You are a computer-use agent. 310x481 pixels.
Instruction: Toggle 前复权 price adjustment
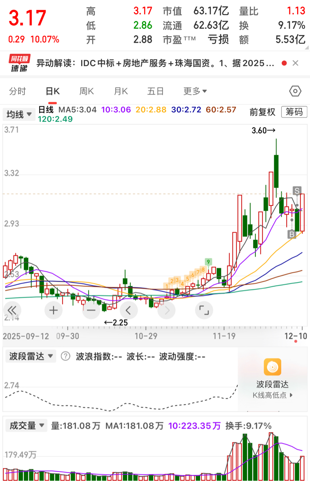coord(262,112)
